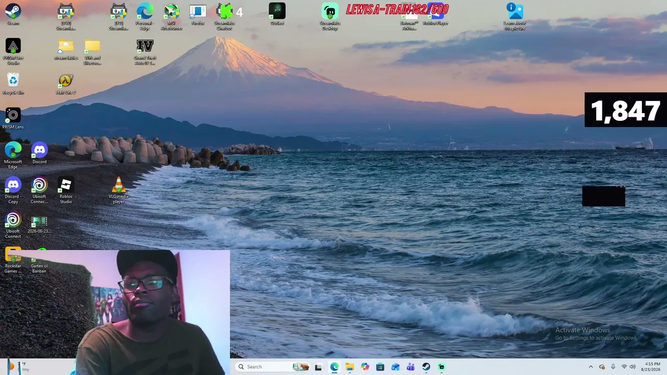This screenshot has width=667, height=375.
Task: Switch to Microsoft Edge on the taskbar
Action: (334, 367)
